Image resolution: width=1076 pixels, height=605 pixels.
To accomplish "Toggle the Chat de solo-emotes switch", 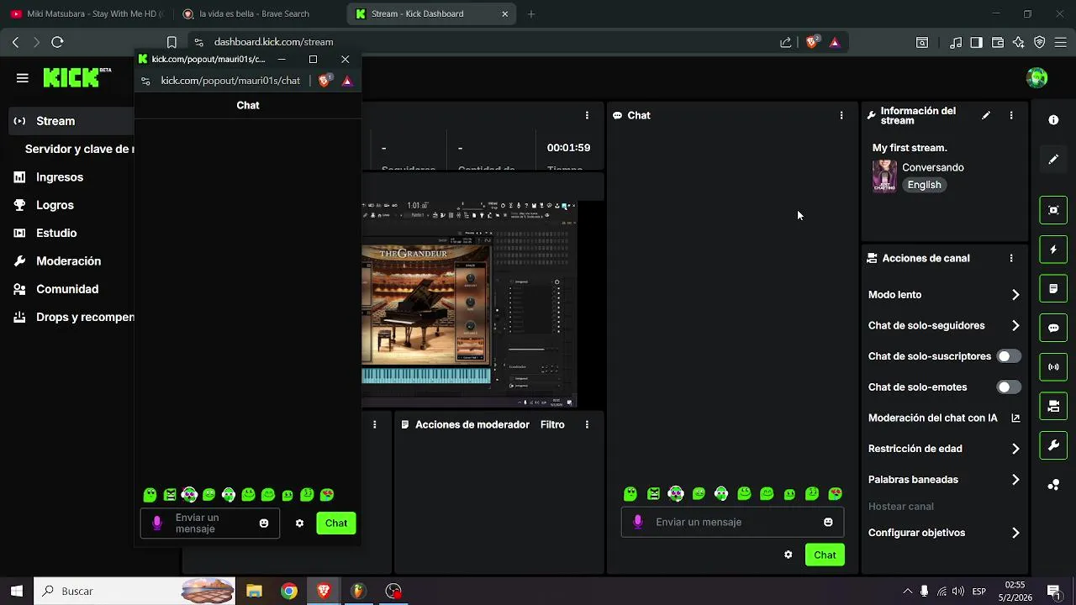I will [x=1009, y=387].
